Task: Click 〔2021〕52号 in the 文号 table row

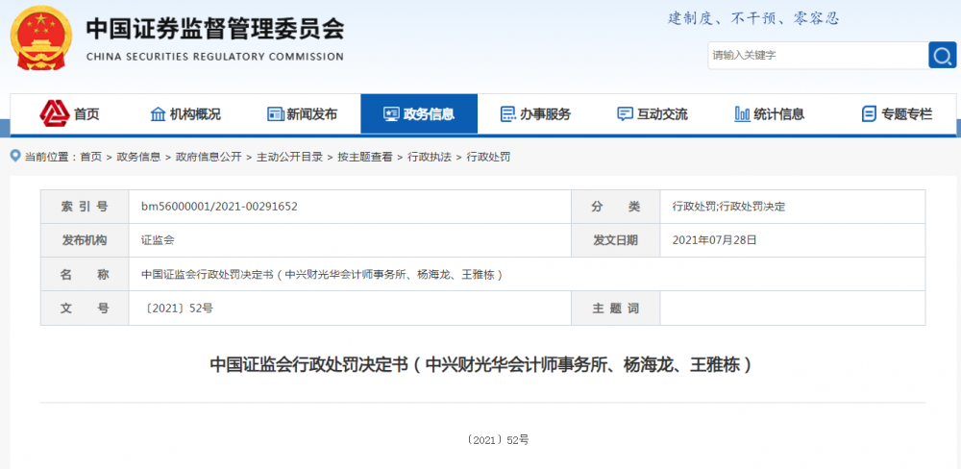Action: 177,309
